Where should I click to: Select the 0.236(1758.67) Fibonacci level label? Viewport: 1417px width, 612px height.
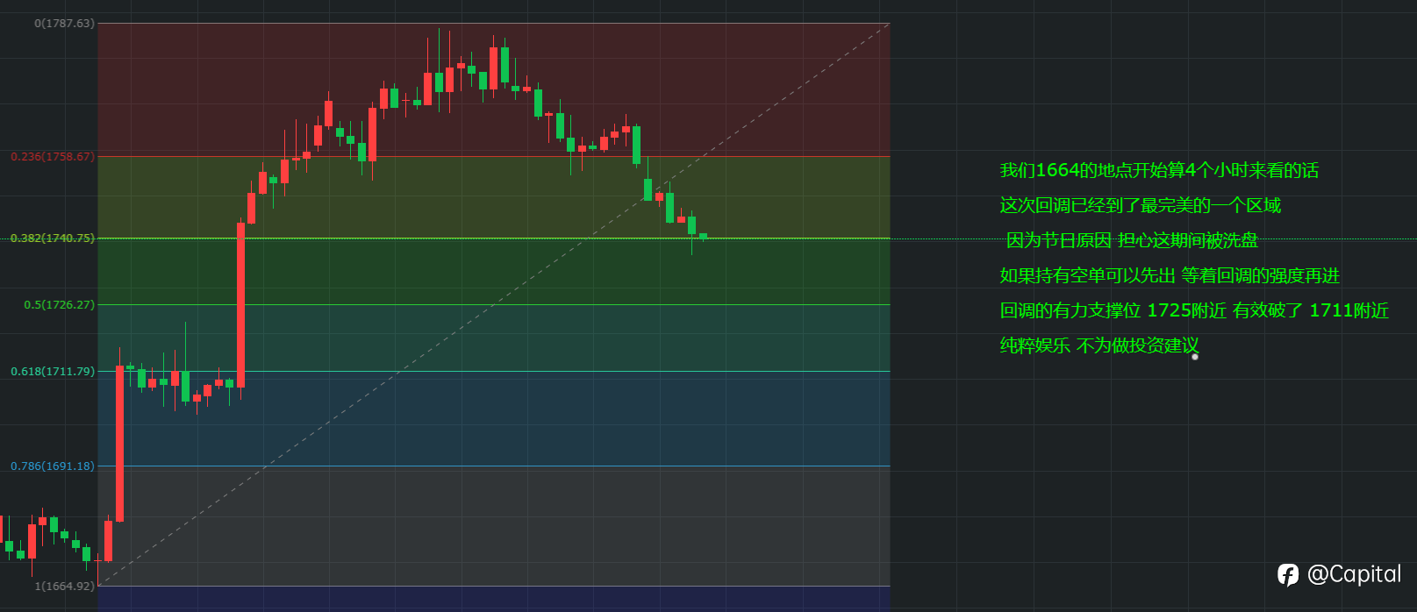click(x=53, y=157)
